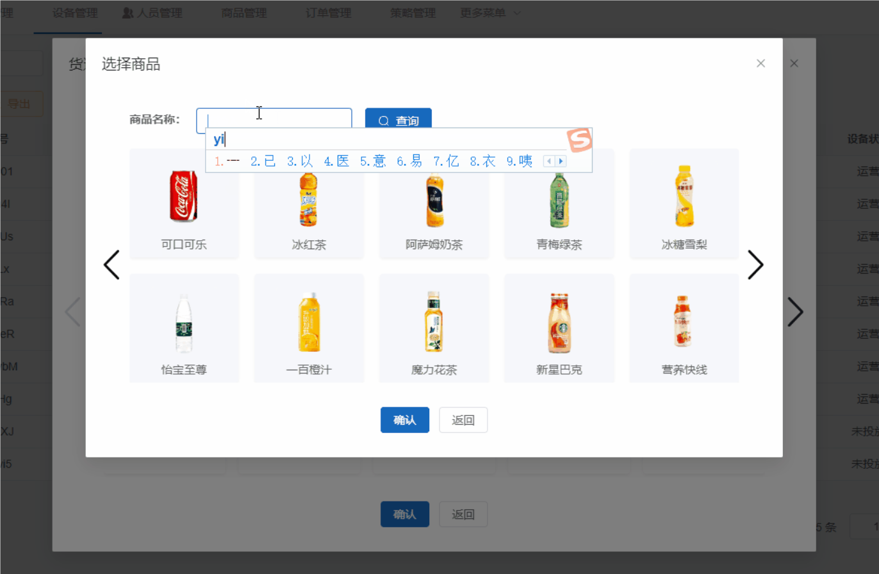This screenshot has width=879, height=574.
Task: Click the 营养快线 product name label
Action: pos(684,370)
